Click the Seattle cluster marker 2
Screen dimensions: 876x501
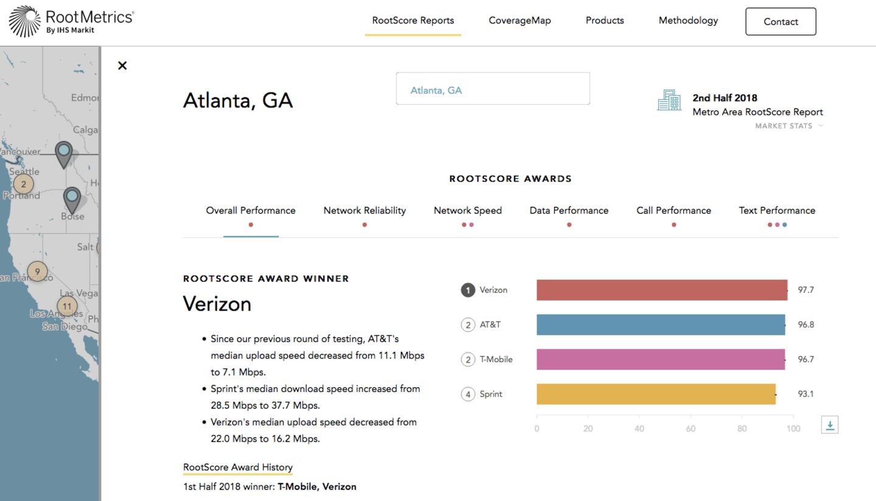pyautogui.click(x=23, y=184)
